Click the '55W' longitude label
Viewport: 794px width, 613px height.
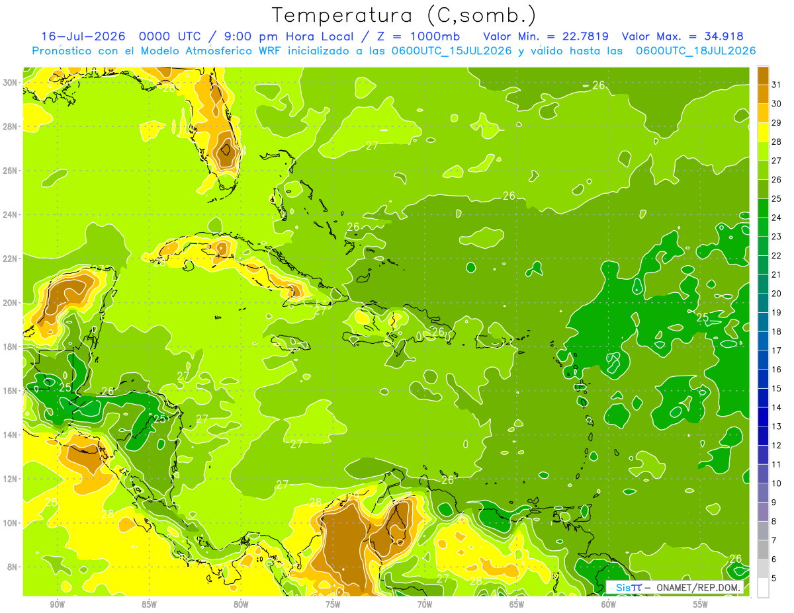(701, 604)
